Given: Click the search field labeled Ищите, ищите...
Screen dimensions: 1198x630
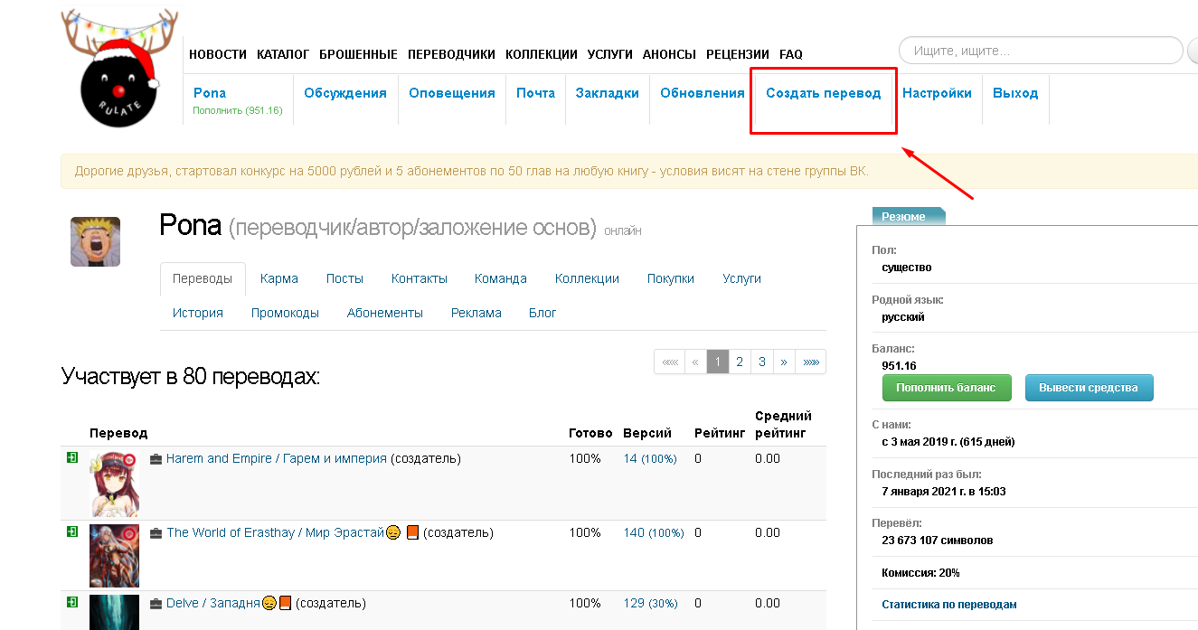Looking at the screenshot, I should 1040,51.
